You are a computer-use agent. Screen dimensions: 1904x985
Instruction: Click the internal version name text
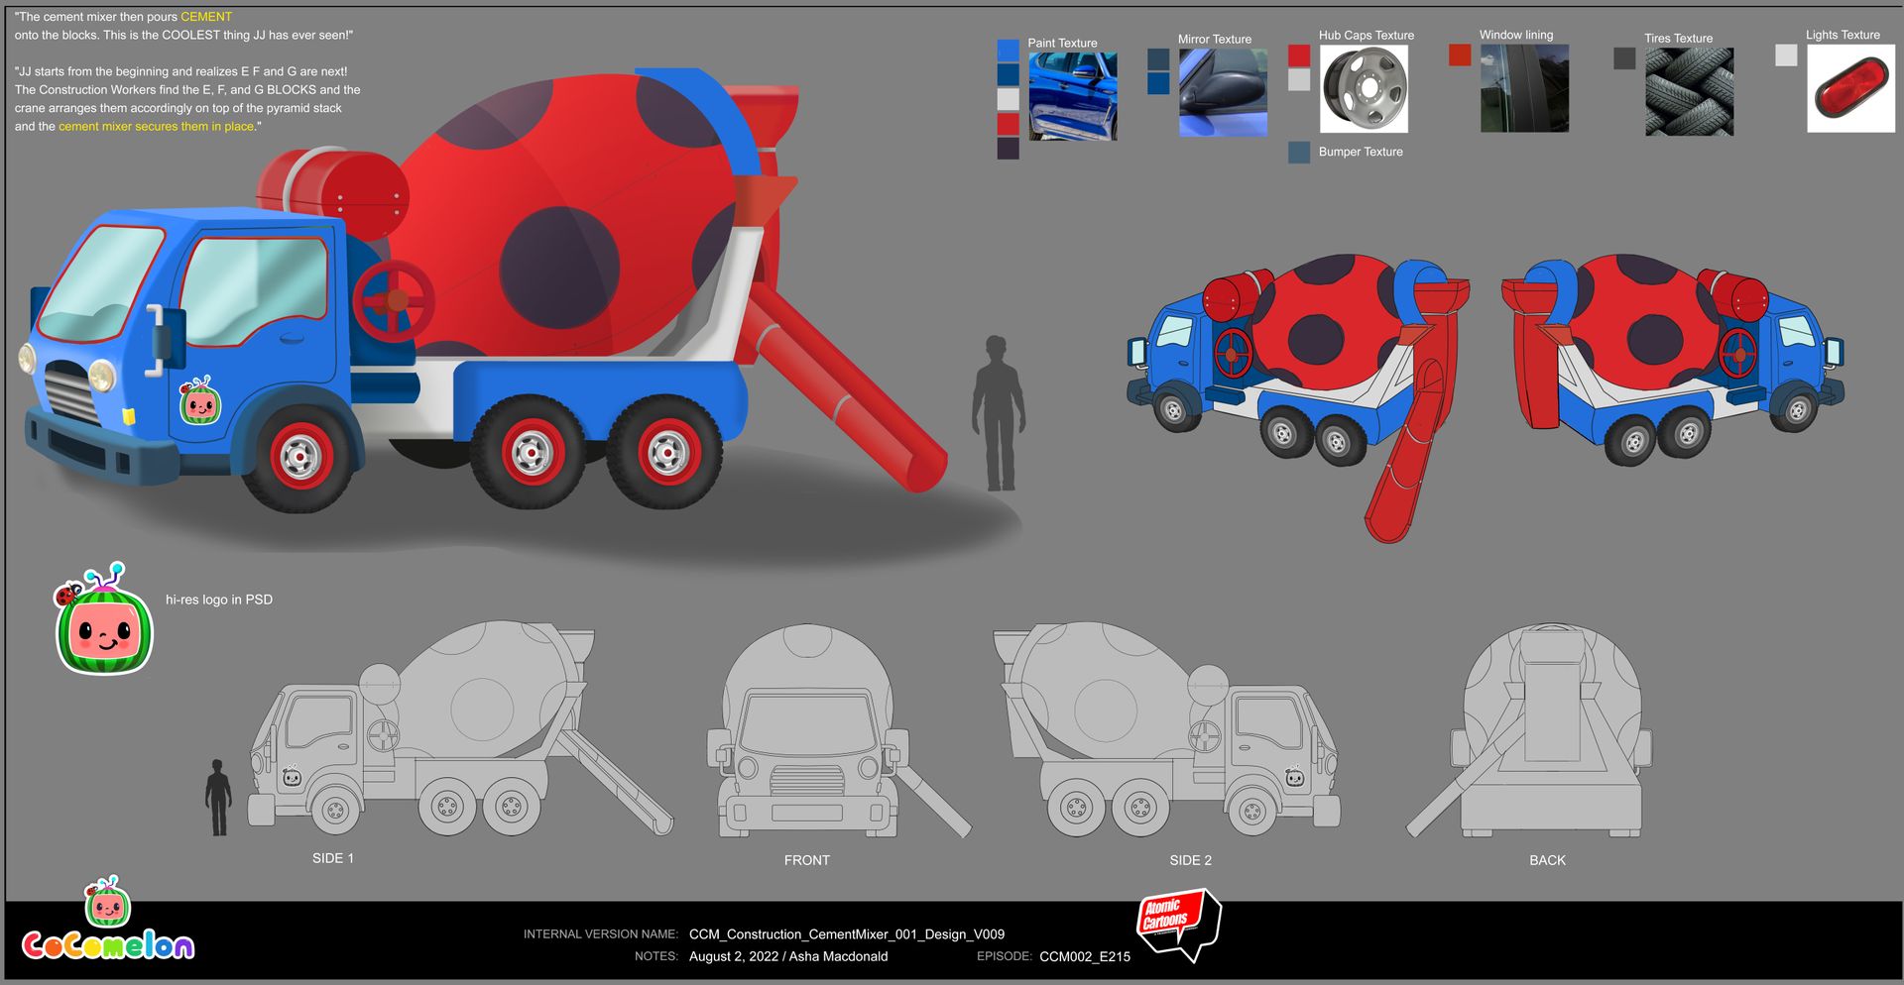pyautogui.click(x=846, y=933)
